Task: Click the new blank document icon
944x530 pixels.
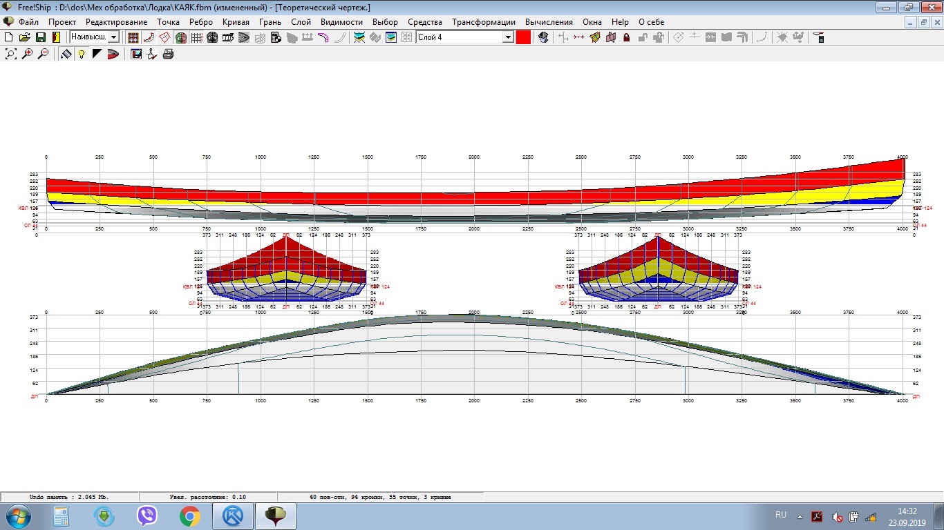Action: pos(9,37)
